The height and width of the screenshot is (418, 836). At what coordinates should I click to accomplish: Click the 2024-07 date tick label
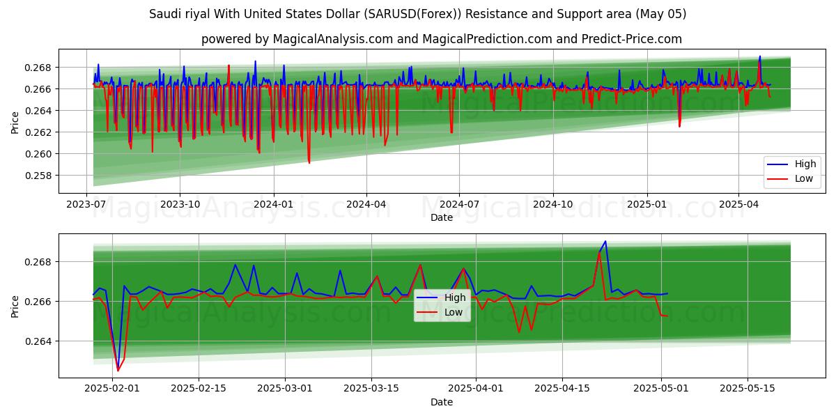[459, 204]
